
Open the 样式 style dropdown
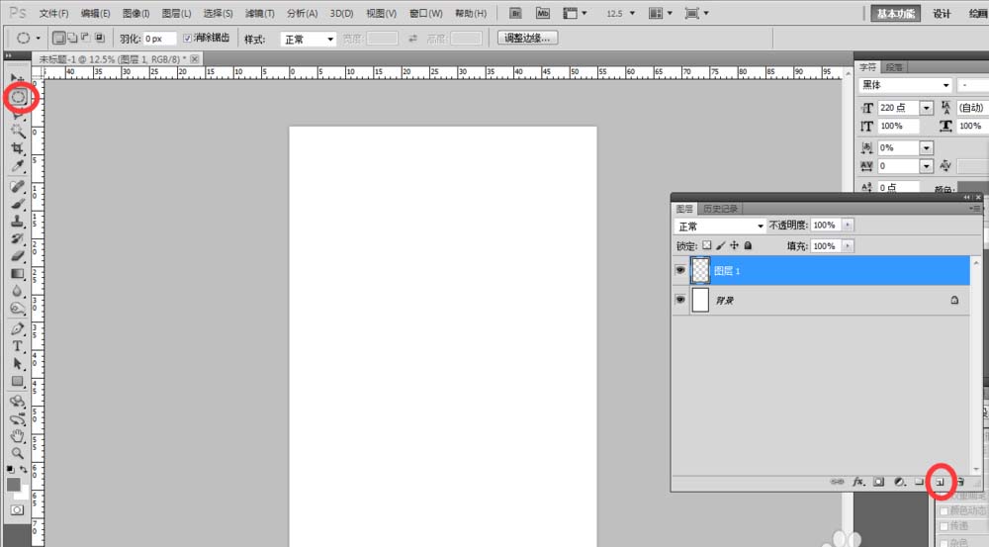tap(309, 39)
